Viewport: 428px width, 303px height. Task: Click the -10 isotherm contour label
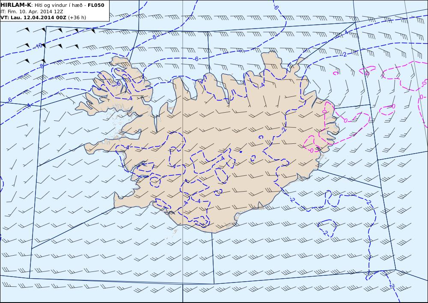pyautogui.click(x=39, y=46)
